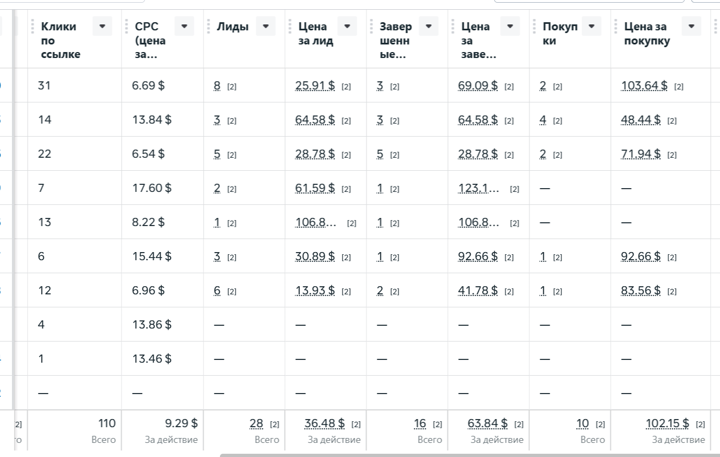Screen dimensions: 720x457
Task: Click the grip icon beside the CPC header
Action: click(x=127, y=26)
